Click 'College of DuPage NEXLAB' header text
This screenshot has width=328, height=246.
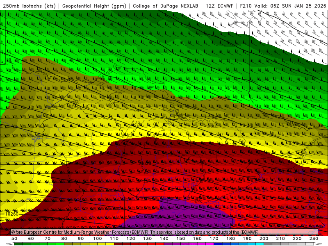(166, 6)
